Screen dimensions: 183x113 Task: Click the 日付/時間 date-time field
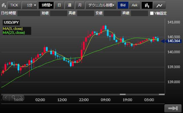29,13
